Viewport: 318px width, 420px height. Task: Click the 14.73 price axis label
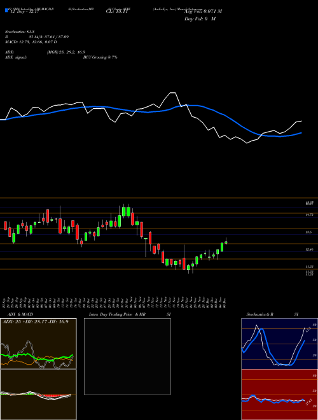tap(310, 215)
